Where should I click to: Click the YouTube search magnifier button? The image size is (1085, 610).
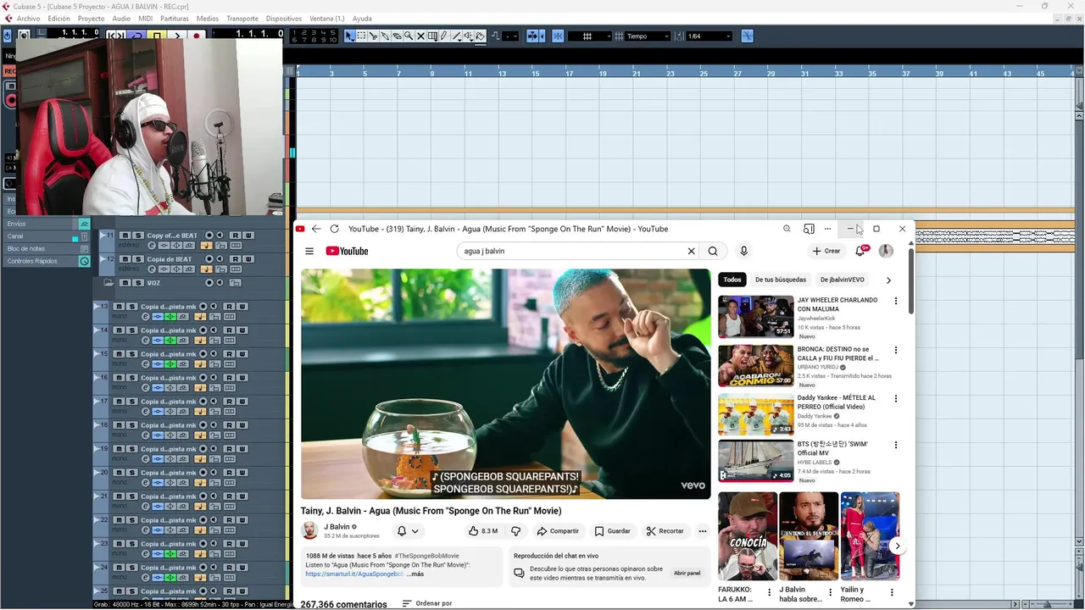coord(713,251)
